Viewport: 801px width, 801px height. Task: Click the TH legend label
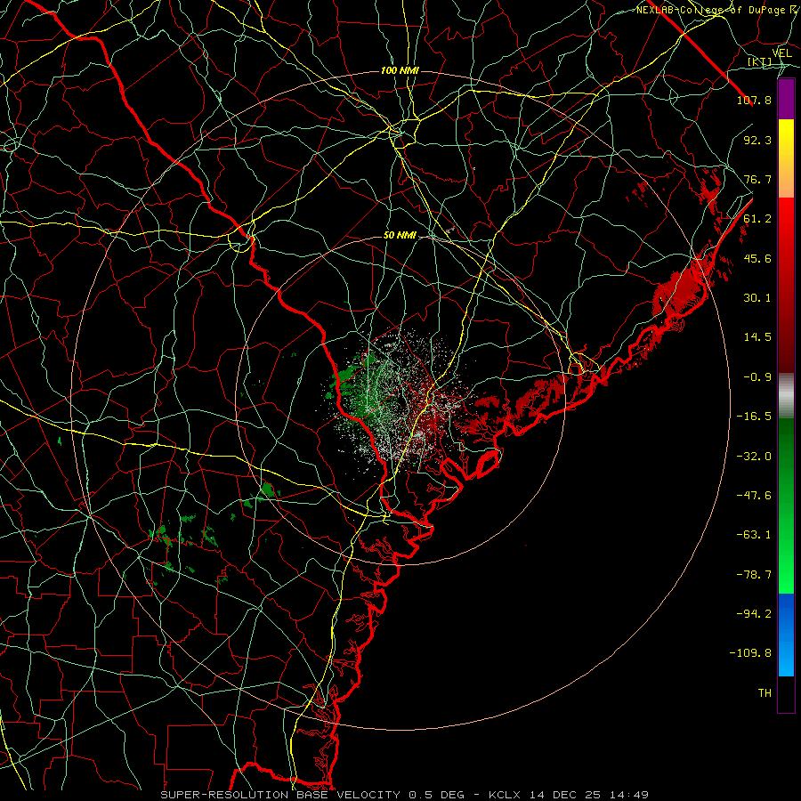click(x=765, y=693)
